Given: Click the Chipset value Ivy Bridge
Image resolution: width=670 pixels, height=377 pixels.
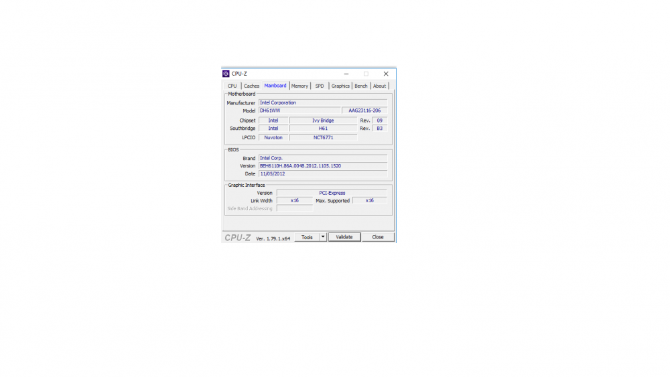Looking at the screenshot, I should tap(323, 121).
